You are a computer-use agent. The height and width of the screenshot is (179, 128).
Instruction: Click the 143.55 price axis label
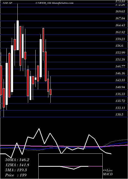point(120,80)
